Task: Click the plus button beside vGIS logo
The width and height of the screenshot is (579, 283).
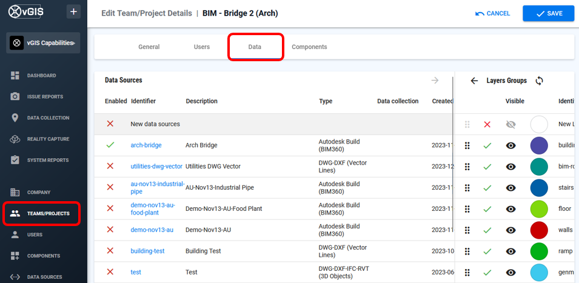Action: [73, 12]
